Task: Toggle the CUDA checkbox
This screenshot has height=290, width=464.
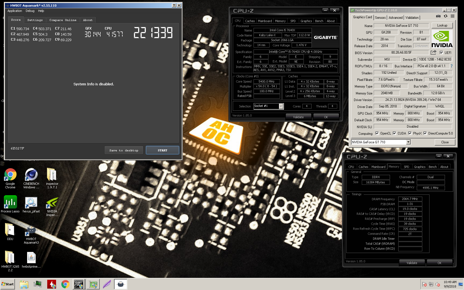Action: (x=394, y=133)
